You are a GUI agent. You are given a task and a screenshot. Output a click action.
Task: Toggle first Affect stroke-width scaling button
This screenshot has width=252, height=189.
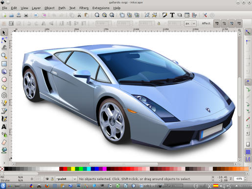pos(217,24)
